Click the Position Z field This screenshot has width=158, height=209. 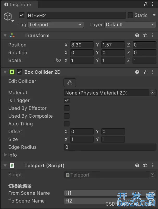144,45
